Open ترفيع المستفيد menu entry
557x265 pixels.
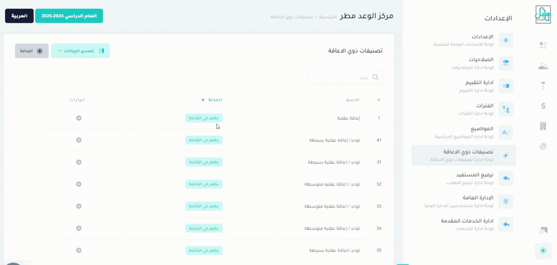pos(476,178)
